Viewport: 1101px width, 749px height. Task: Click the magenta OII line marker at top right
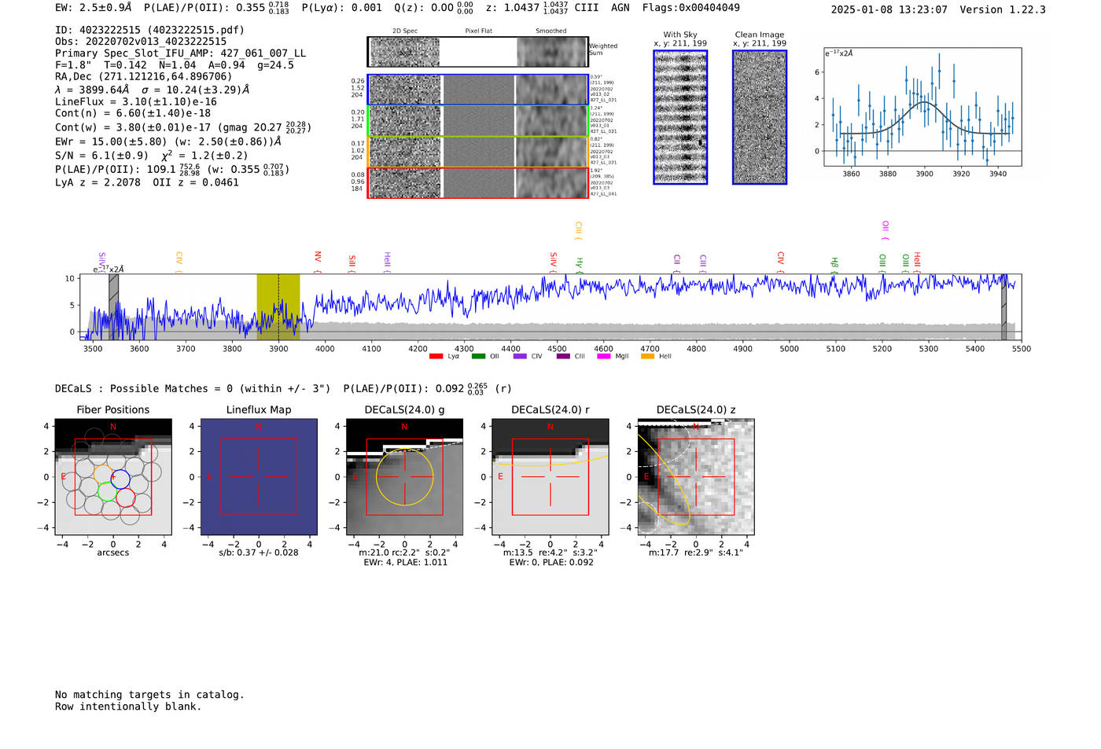[x=886, y=230]
